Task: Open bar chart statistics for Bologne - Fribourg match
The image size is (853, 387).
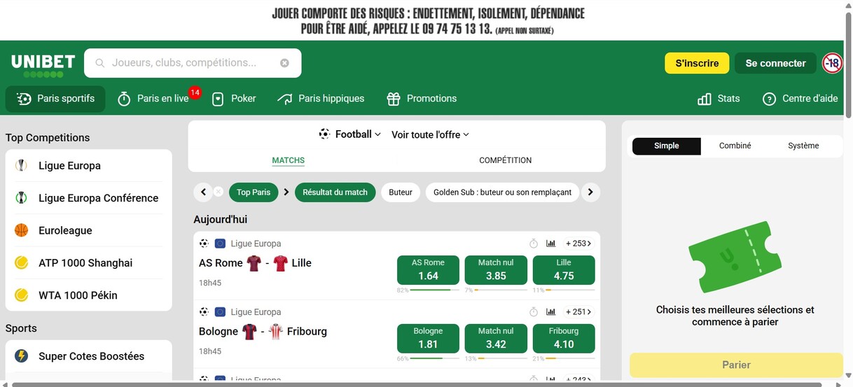Action: pyautogui.click(x=551, y=312)
